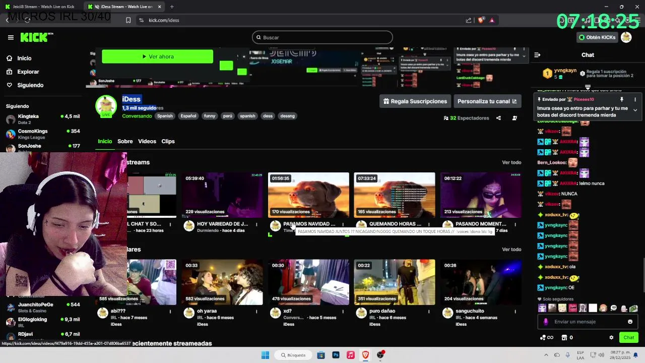Click the chat message input field
Screen dimensions: 645x363
tap(587, 322)
